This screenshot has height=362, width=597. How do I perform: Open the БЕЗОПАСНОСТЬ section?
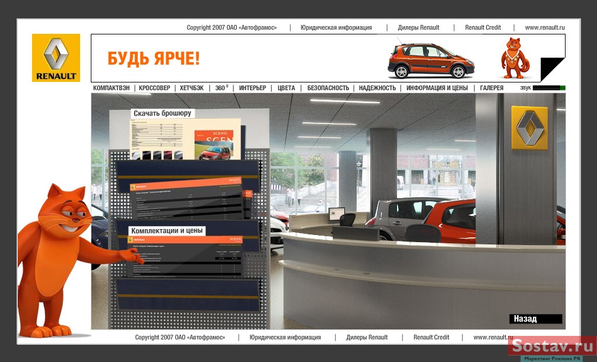[x=328, y=88]
